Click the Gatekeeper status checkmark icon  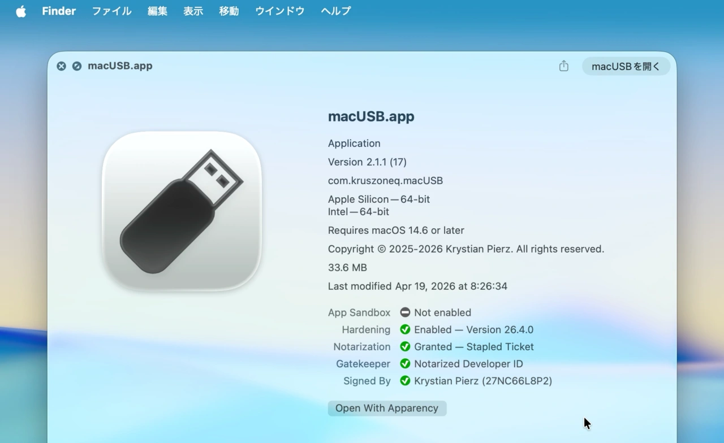point(405,363)
